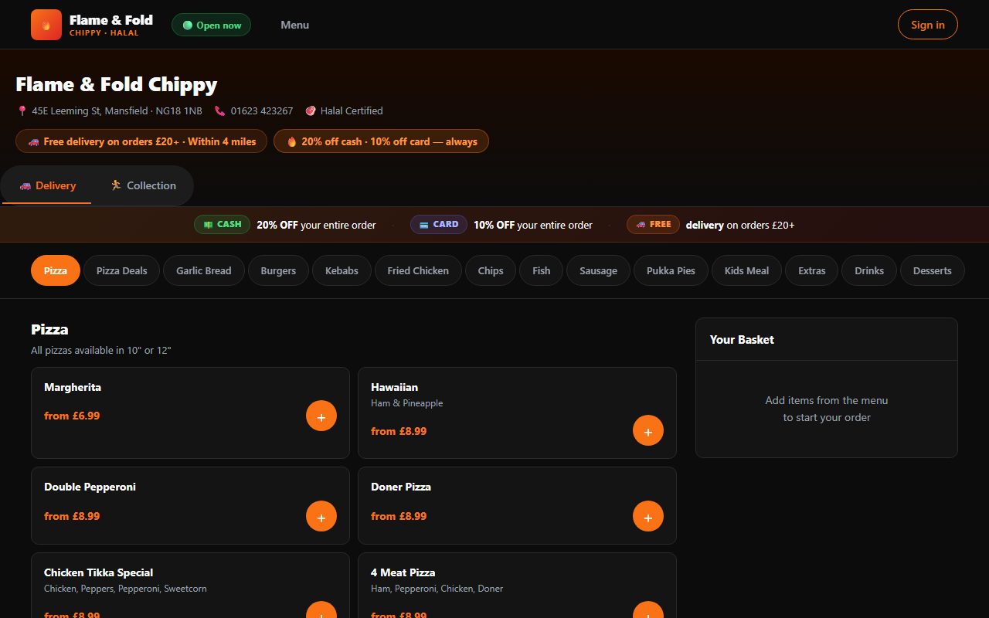Open the Burgers category

tap(278, 270)
